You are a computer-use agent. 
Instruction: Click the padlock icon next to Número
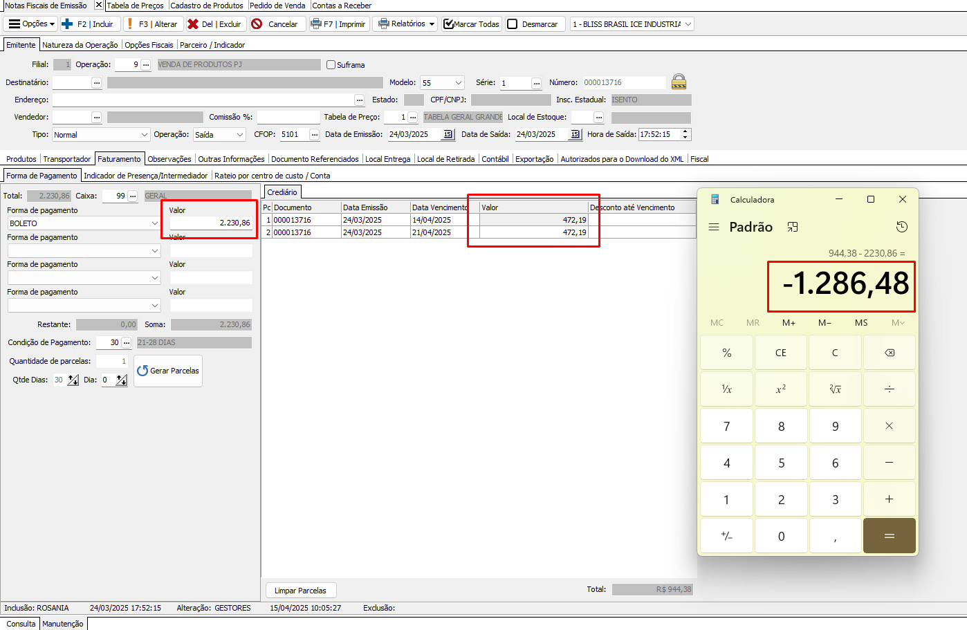(679, 82)
